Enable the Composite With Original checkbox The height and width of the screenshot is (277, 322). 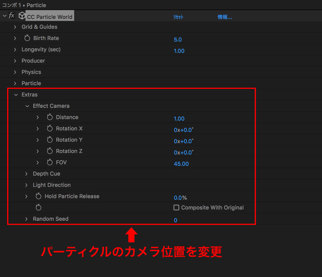[x=176, y=207]
